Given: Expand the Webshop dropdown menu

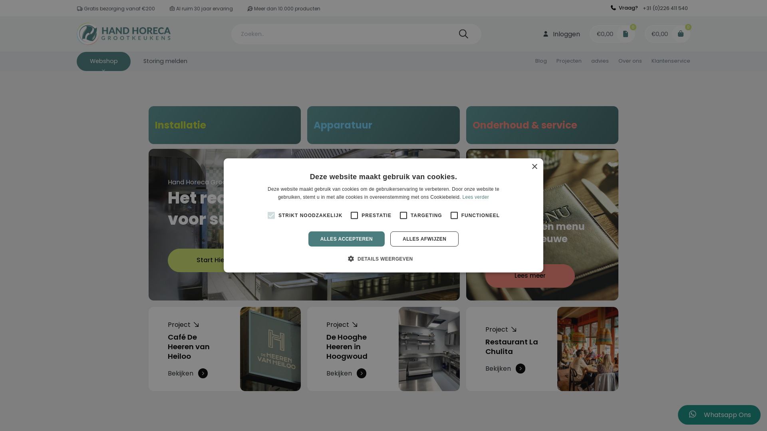Looking at the screenshot, I should [103, 61].
